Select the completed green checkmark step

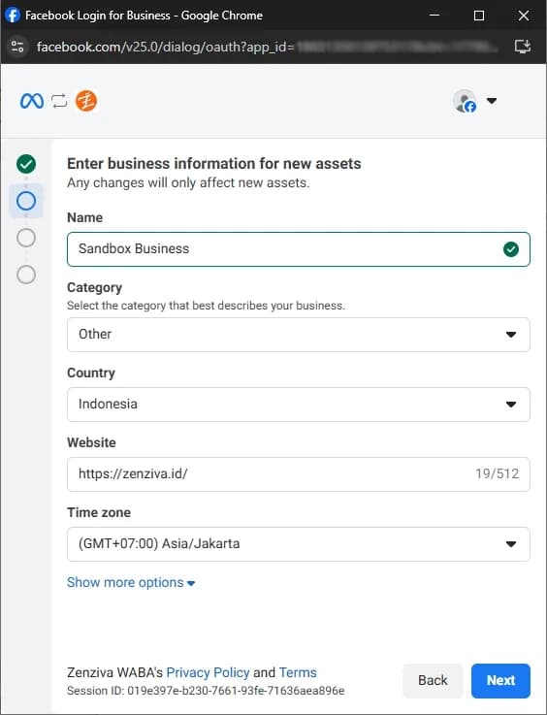pyautogui.click(x=26, y=164)
